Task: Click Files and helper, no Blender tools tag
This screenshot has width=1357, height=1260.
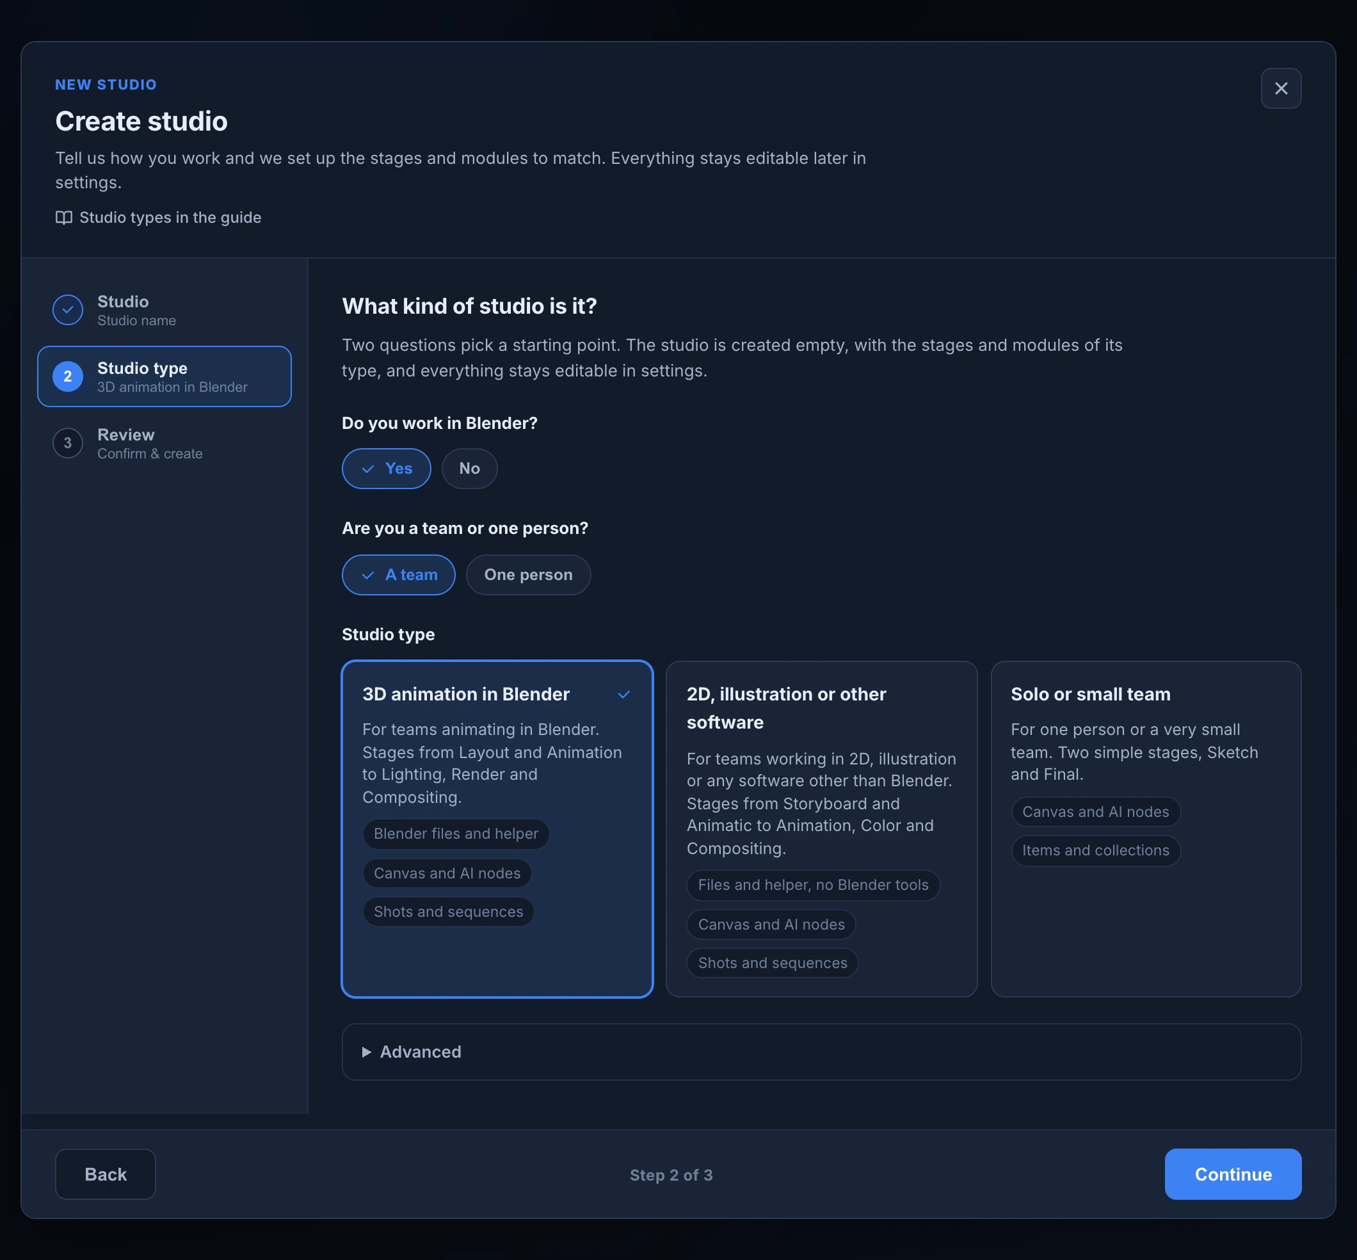Action: [813, 885]
